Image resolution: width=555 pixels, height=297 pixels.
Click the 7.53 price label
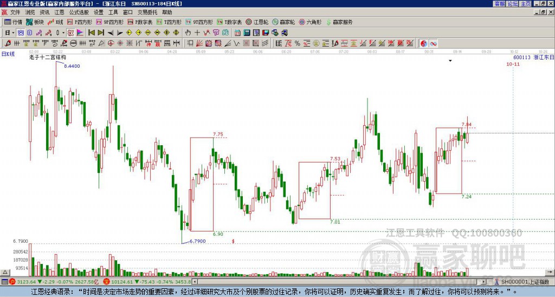tap(335, 159)
